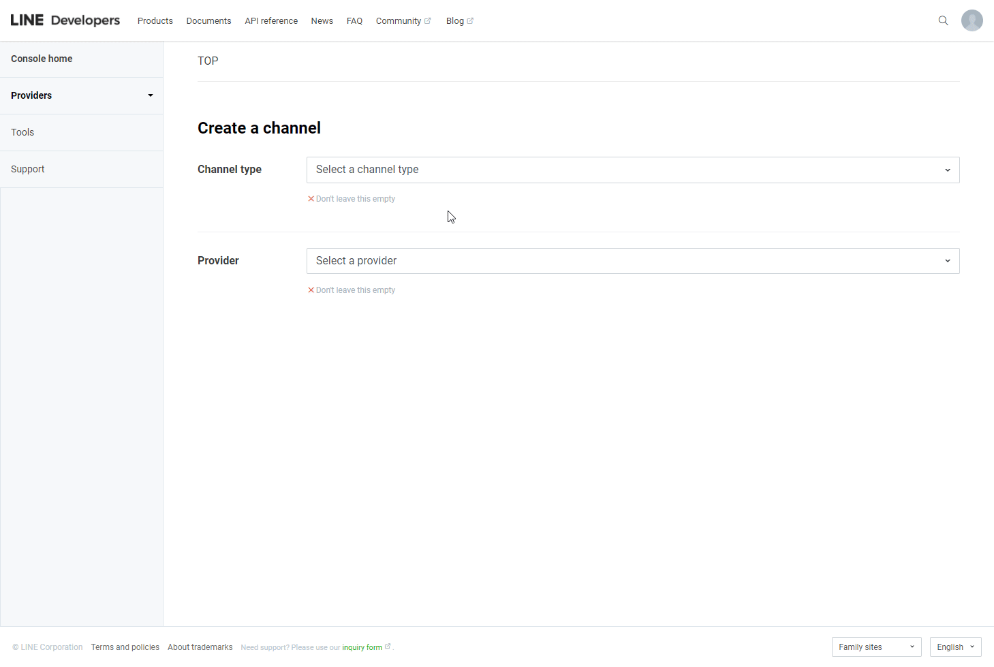Open Support in the sidebar

[x=82, y=169]
